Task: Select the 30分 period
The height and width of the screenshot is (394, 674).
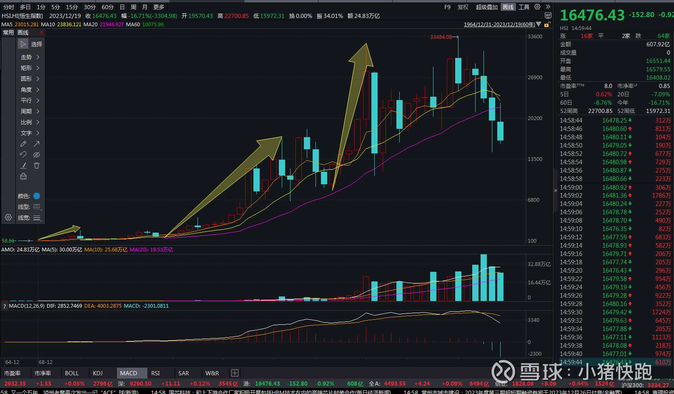Action: pos(90,7)
